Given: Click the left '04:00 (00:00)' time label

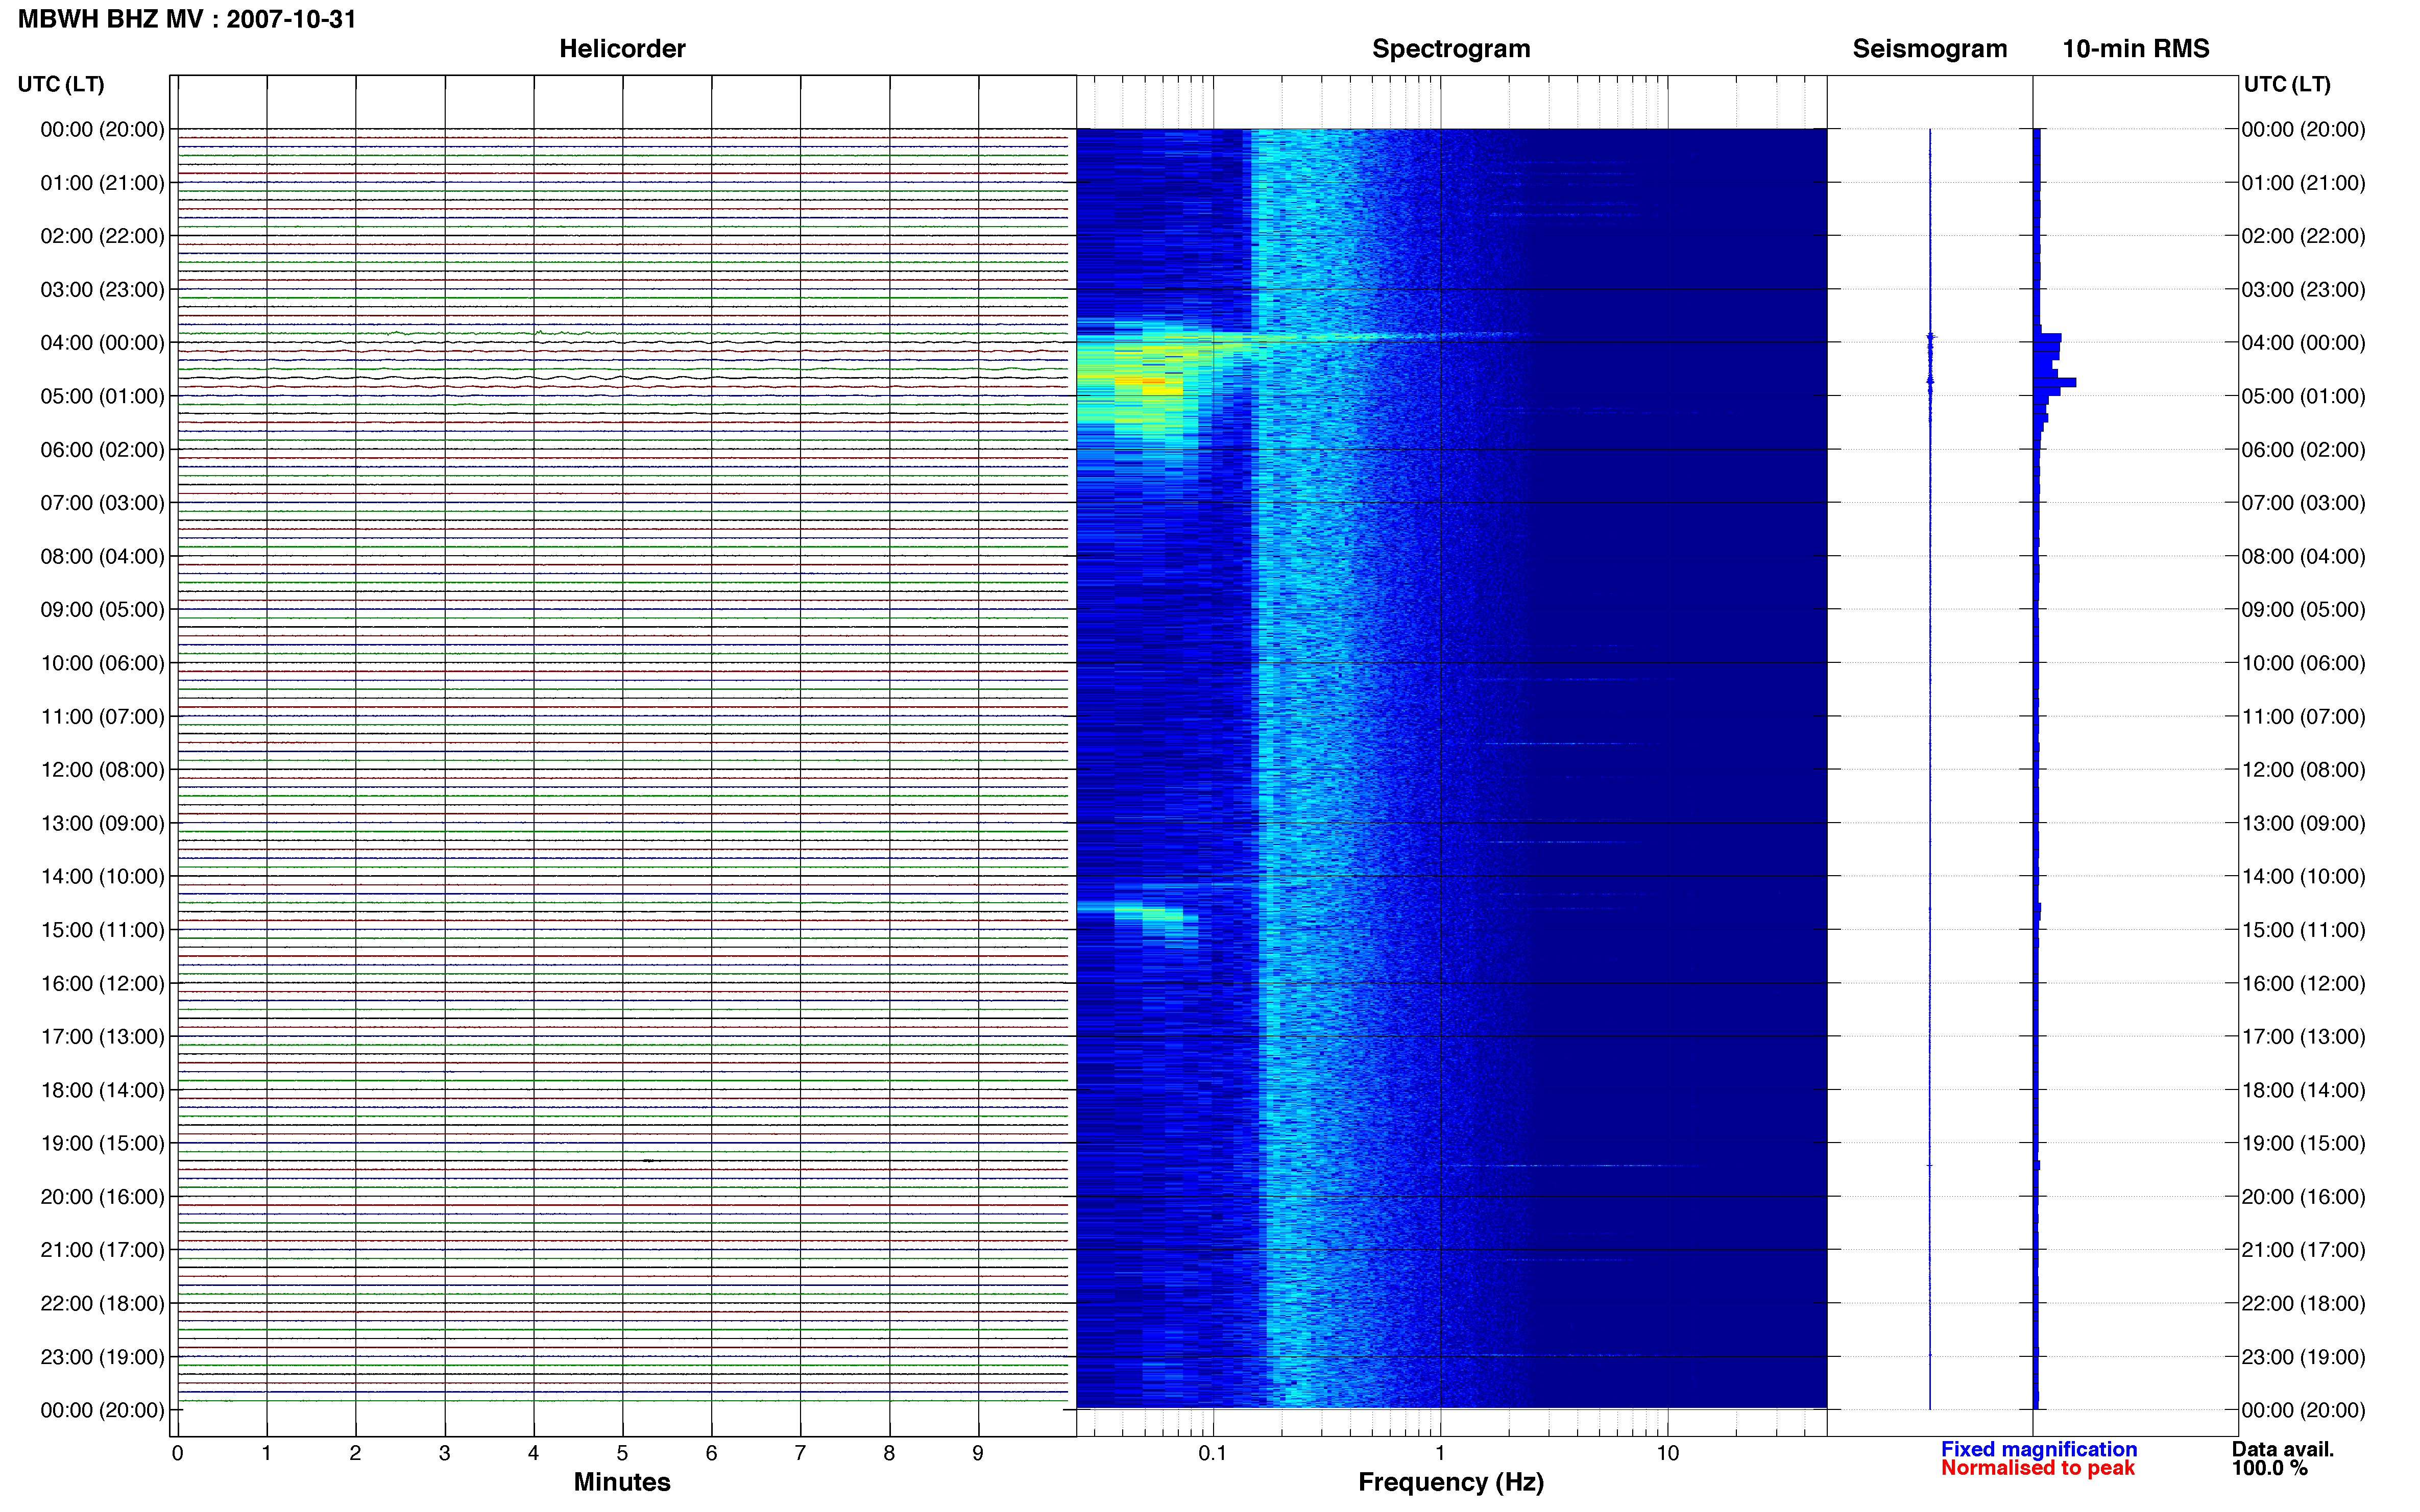Looking at the screenshot, I should [102, 343].
